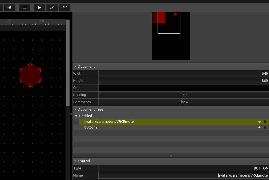Collapse the Untitled tree node
This screenshot has height=180, width=269.
pos(76,116)
